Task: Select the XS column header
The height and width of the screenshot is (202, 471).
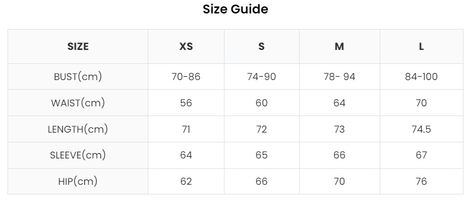Action: coord(186,47)
